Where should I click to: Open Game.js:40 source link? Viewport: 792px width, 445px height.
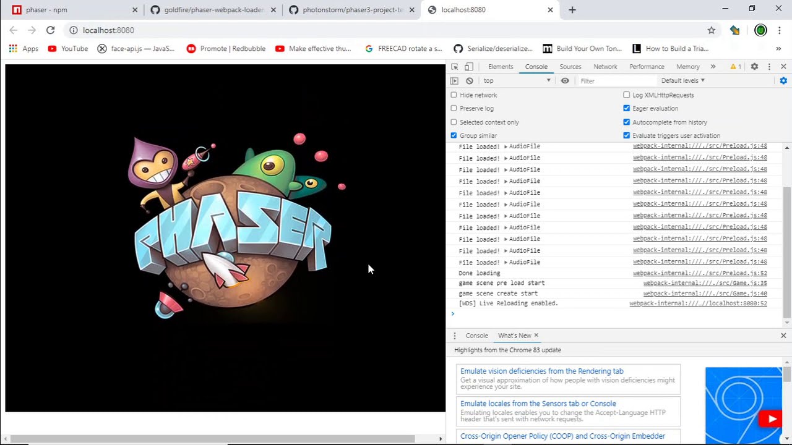705,294
